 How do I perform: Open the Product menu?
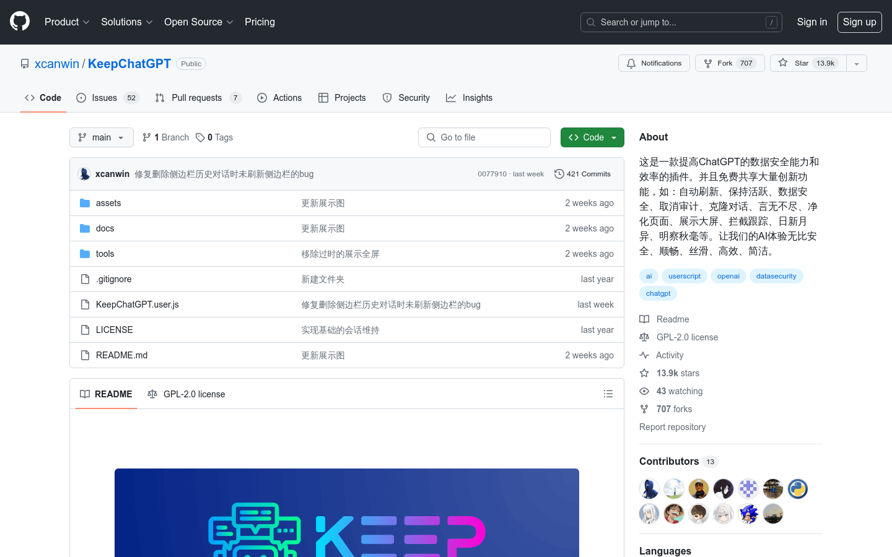pyautogui.click(x=67, y=22)
